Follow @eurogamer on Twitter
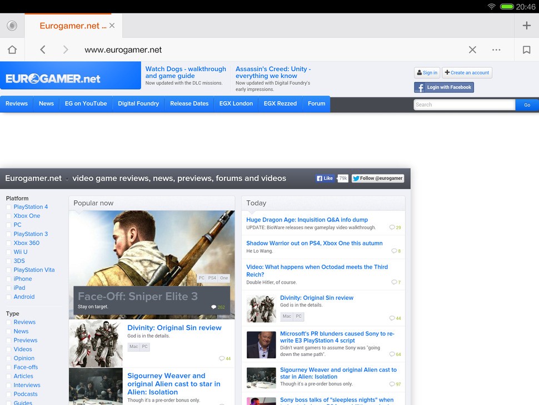Image resolution: width=539 pixels, height=405 pixels. coord(377,179)
